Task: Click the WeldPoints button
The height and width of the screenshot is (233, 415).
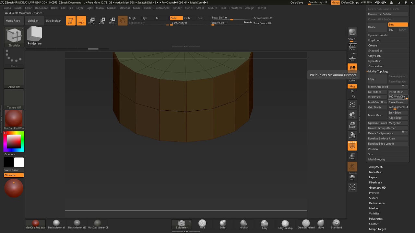Action: [x=377, y=97]
